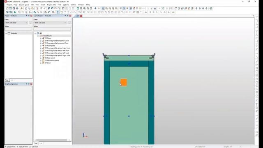263x148 pixels.
Task: Click the crossed-arrows fit view icon
Action: click(x=163, y=8)
